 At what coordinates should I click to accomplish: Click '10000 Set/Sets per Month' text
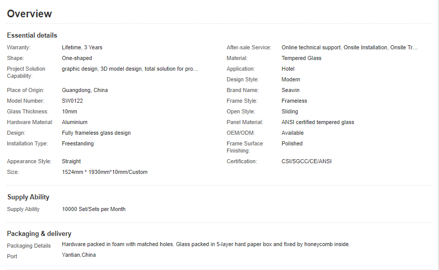point(94,209)
